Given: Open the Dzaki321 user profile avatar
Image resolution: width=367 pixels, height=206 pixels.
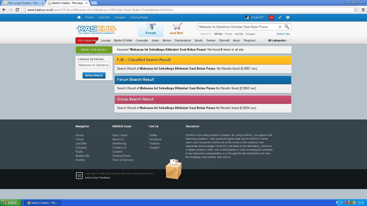Looking at the screenshot, I should (247, 17).
